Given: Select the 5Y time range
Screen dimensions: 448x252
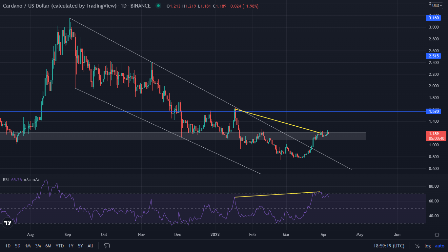Looking at the screenshot, I should pyautogui.click(x=81, y=246).
